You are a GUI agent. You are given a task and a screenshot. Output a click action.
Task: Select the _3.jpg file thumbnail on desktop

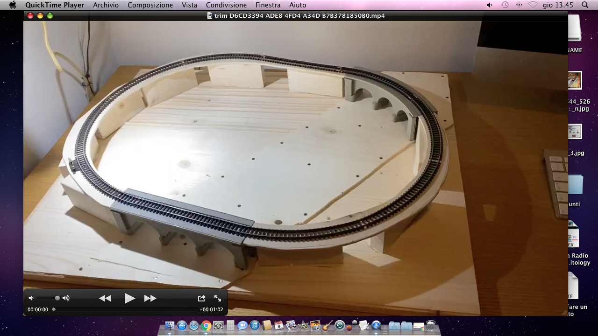[575, 132]
